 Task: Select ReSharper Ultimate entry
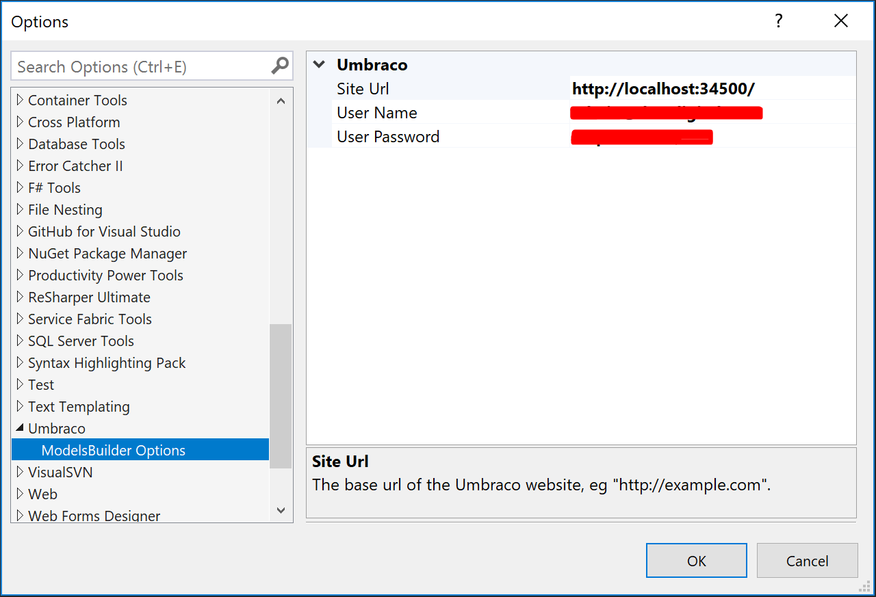(x=89, y=297)
